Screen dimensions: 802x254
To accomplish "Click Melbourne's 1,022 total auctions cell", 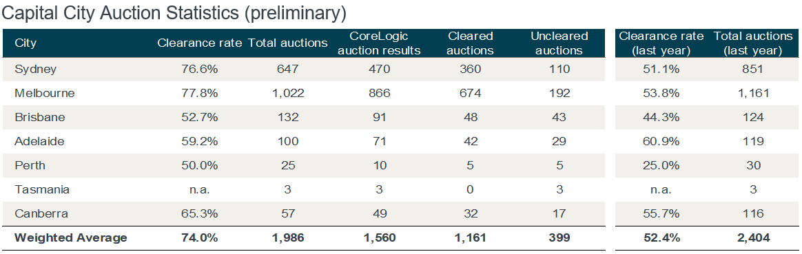I will pyautogui.click(x=287, y=94).
